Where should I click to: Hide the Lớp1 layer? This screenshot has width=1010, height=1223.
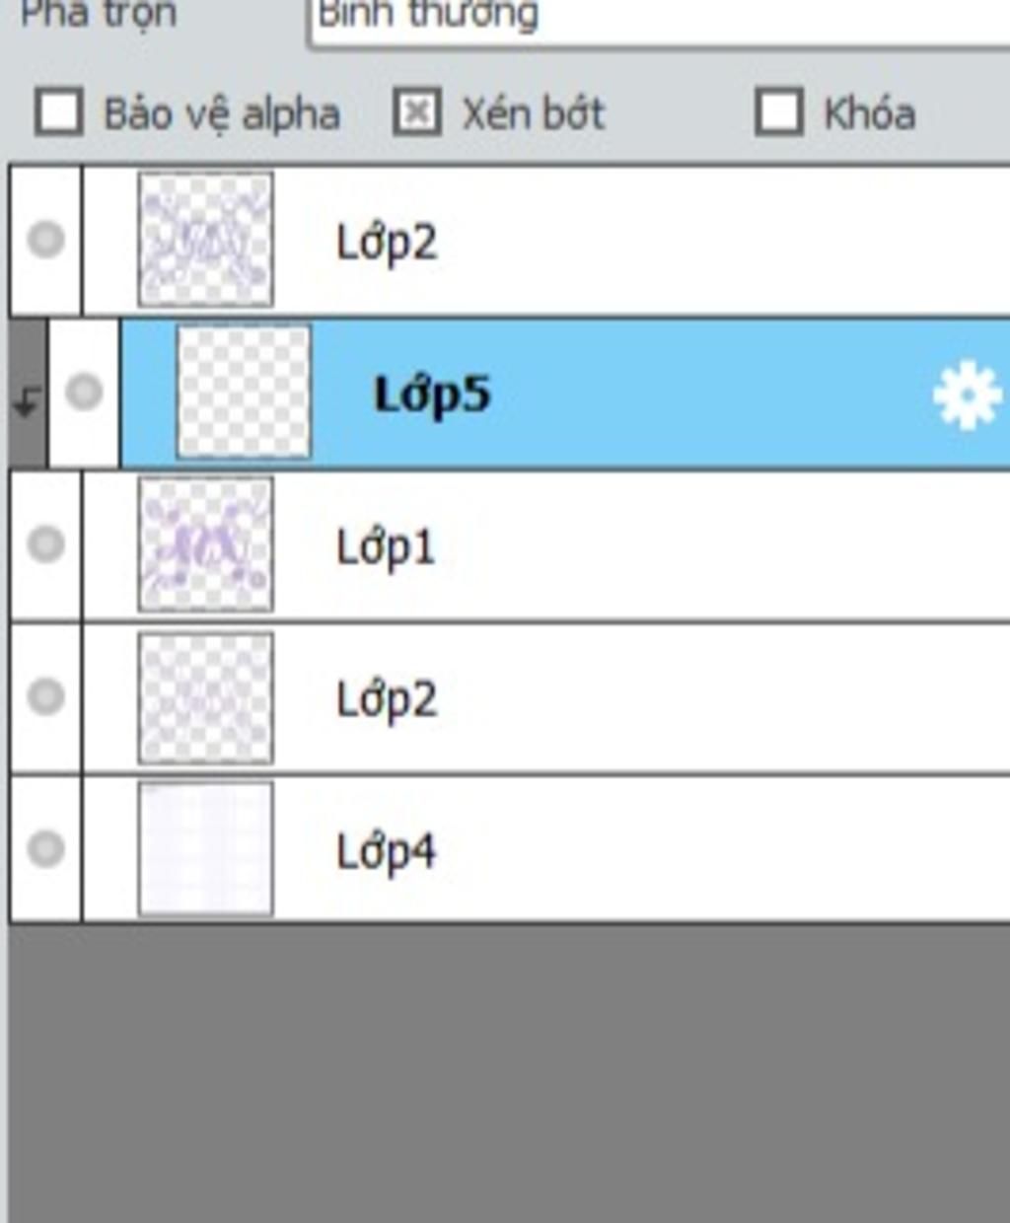point(46,544)
